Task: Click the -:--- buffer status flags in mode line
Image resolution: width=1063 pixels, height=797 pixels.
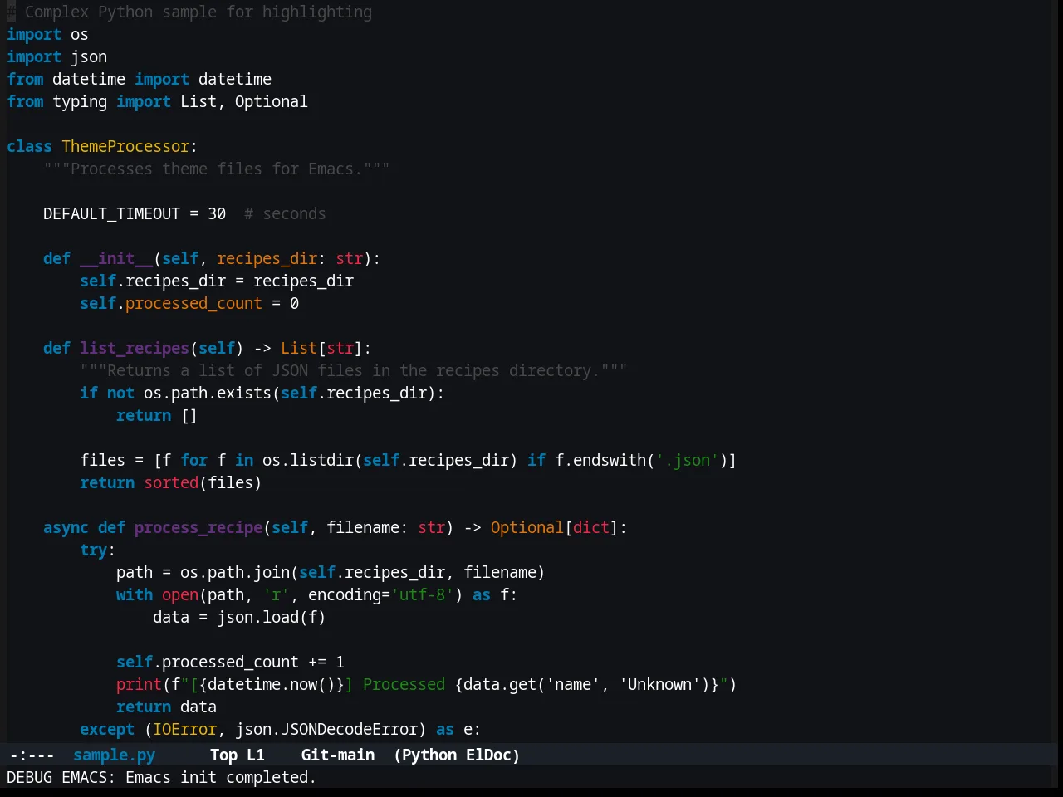Action: pos(32,755)
